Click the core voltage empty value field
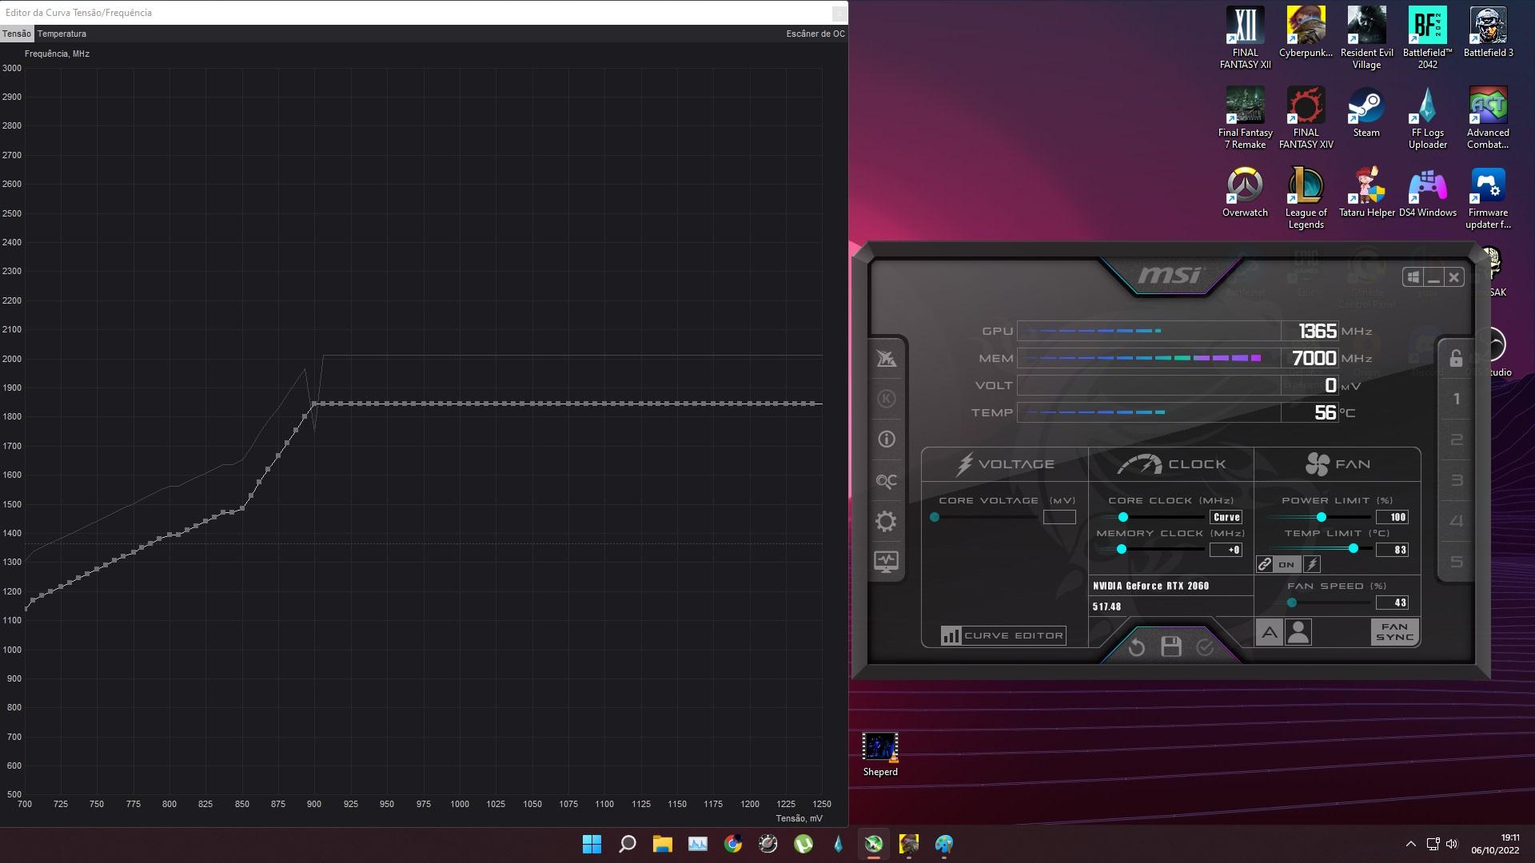Viewport: 1535px width, 863px height. coord(1059,517)
